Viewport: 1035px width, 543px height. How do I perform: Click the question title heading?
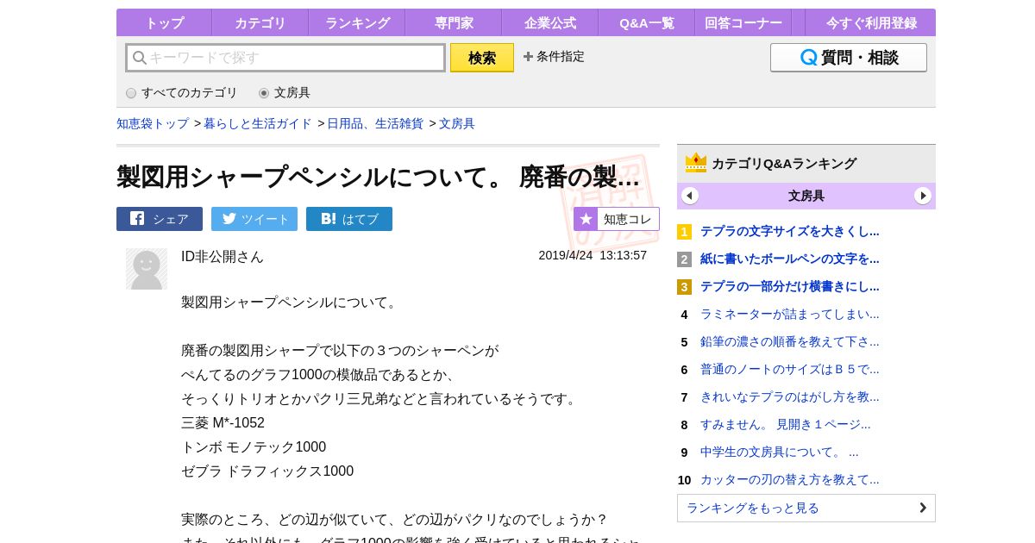379,177
